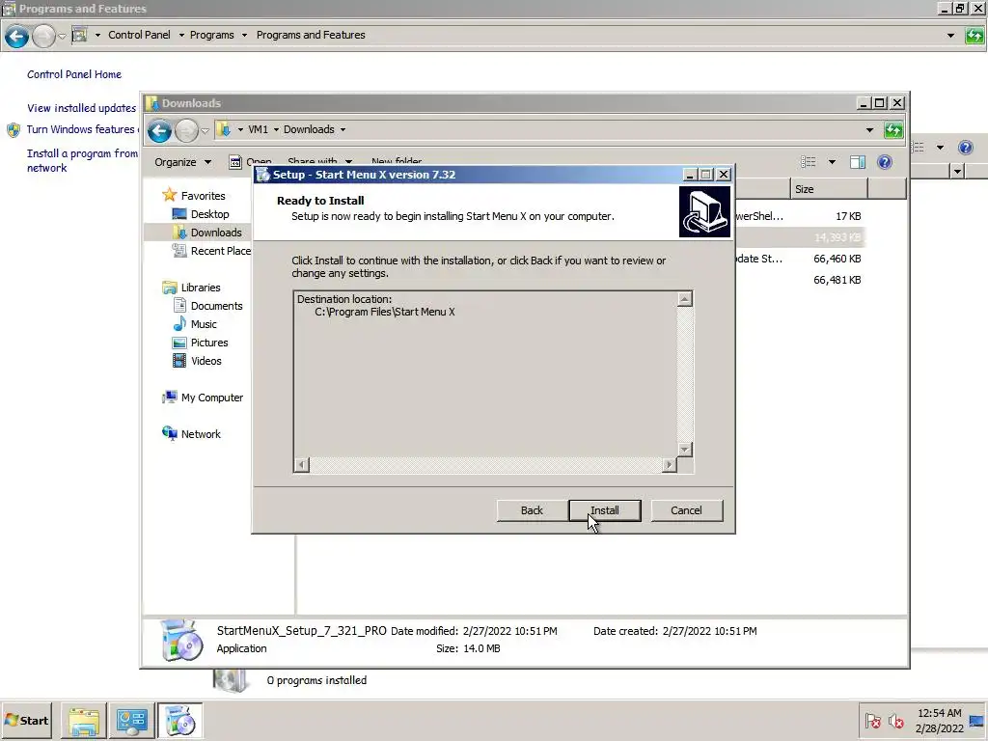Screen dimensions: 988x741
Task: Click the Install button in Setup
Action: (604, 510)
